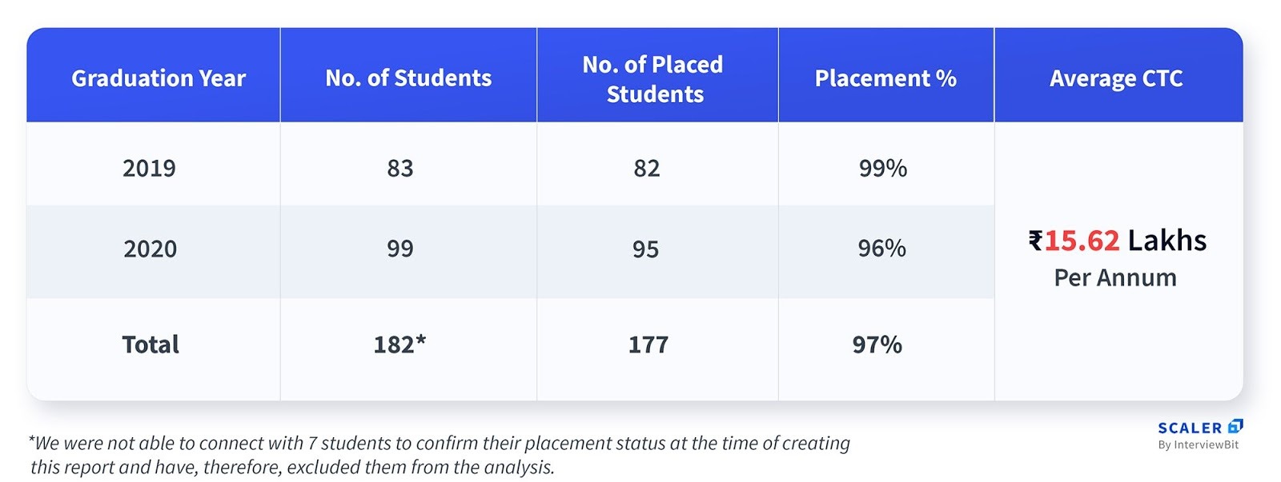Screen dimensions: 1281x482
Task: Click the 99% placement cell
Action: click(x=883, y=169)
